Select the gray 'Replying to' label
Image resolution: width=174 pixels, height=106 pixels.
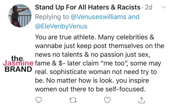[x=52, y=17]
